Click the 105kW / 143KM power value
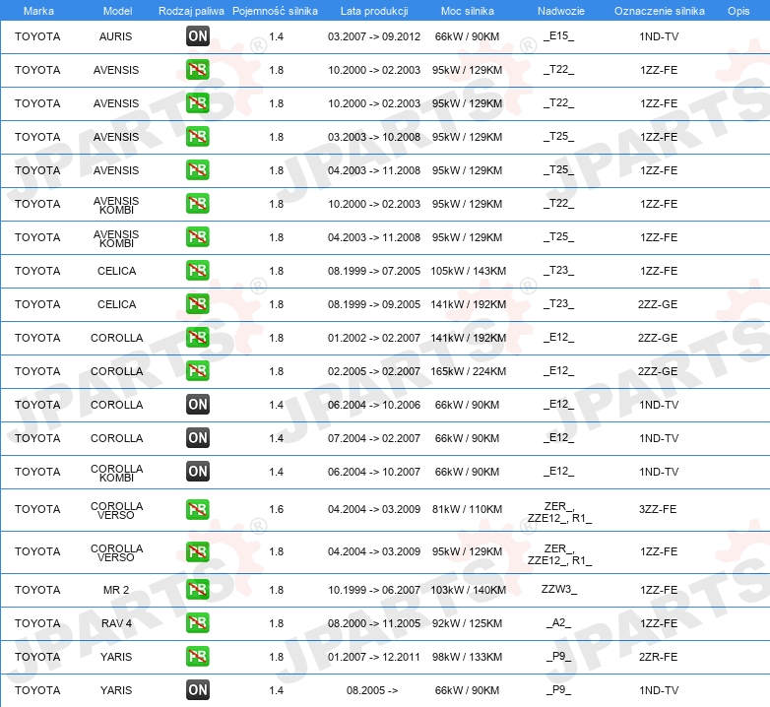The width and height of the screenshot is (770, 707). [x=468, y=271]
